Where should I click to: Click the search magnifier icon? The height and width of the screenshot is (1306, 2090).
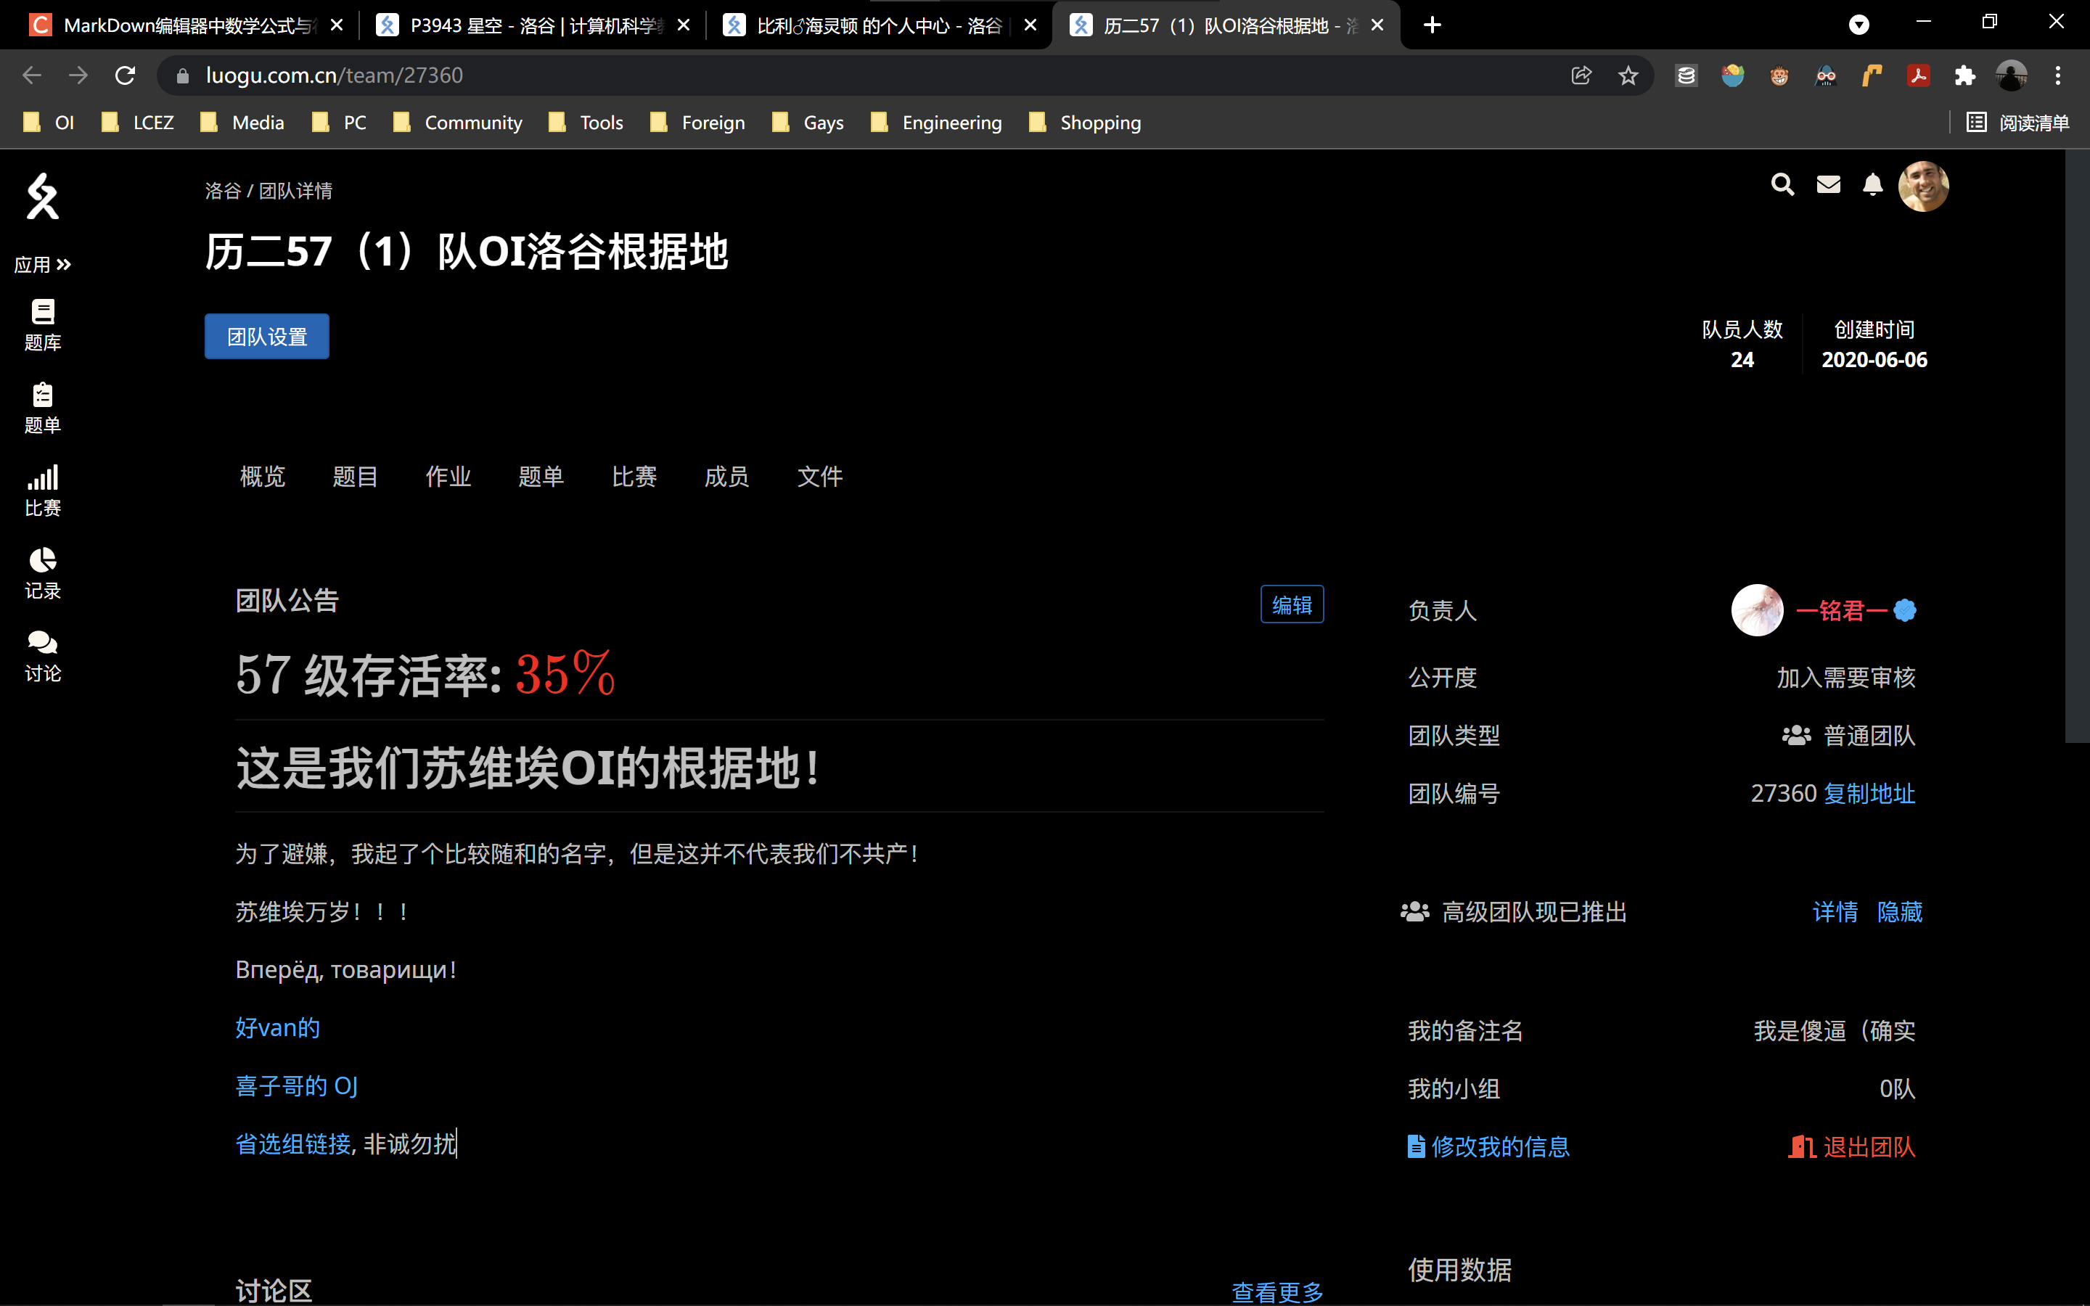(x=1782, y=184)
